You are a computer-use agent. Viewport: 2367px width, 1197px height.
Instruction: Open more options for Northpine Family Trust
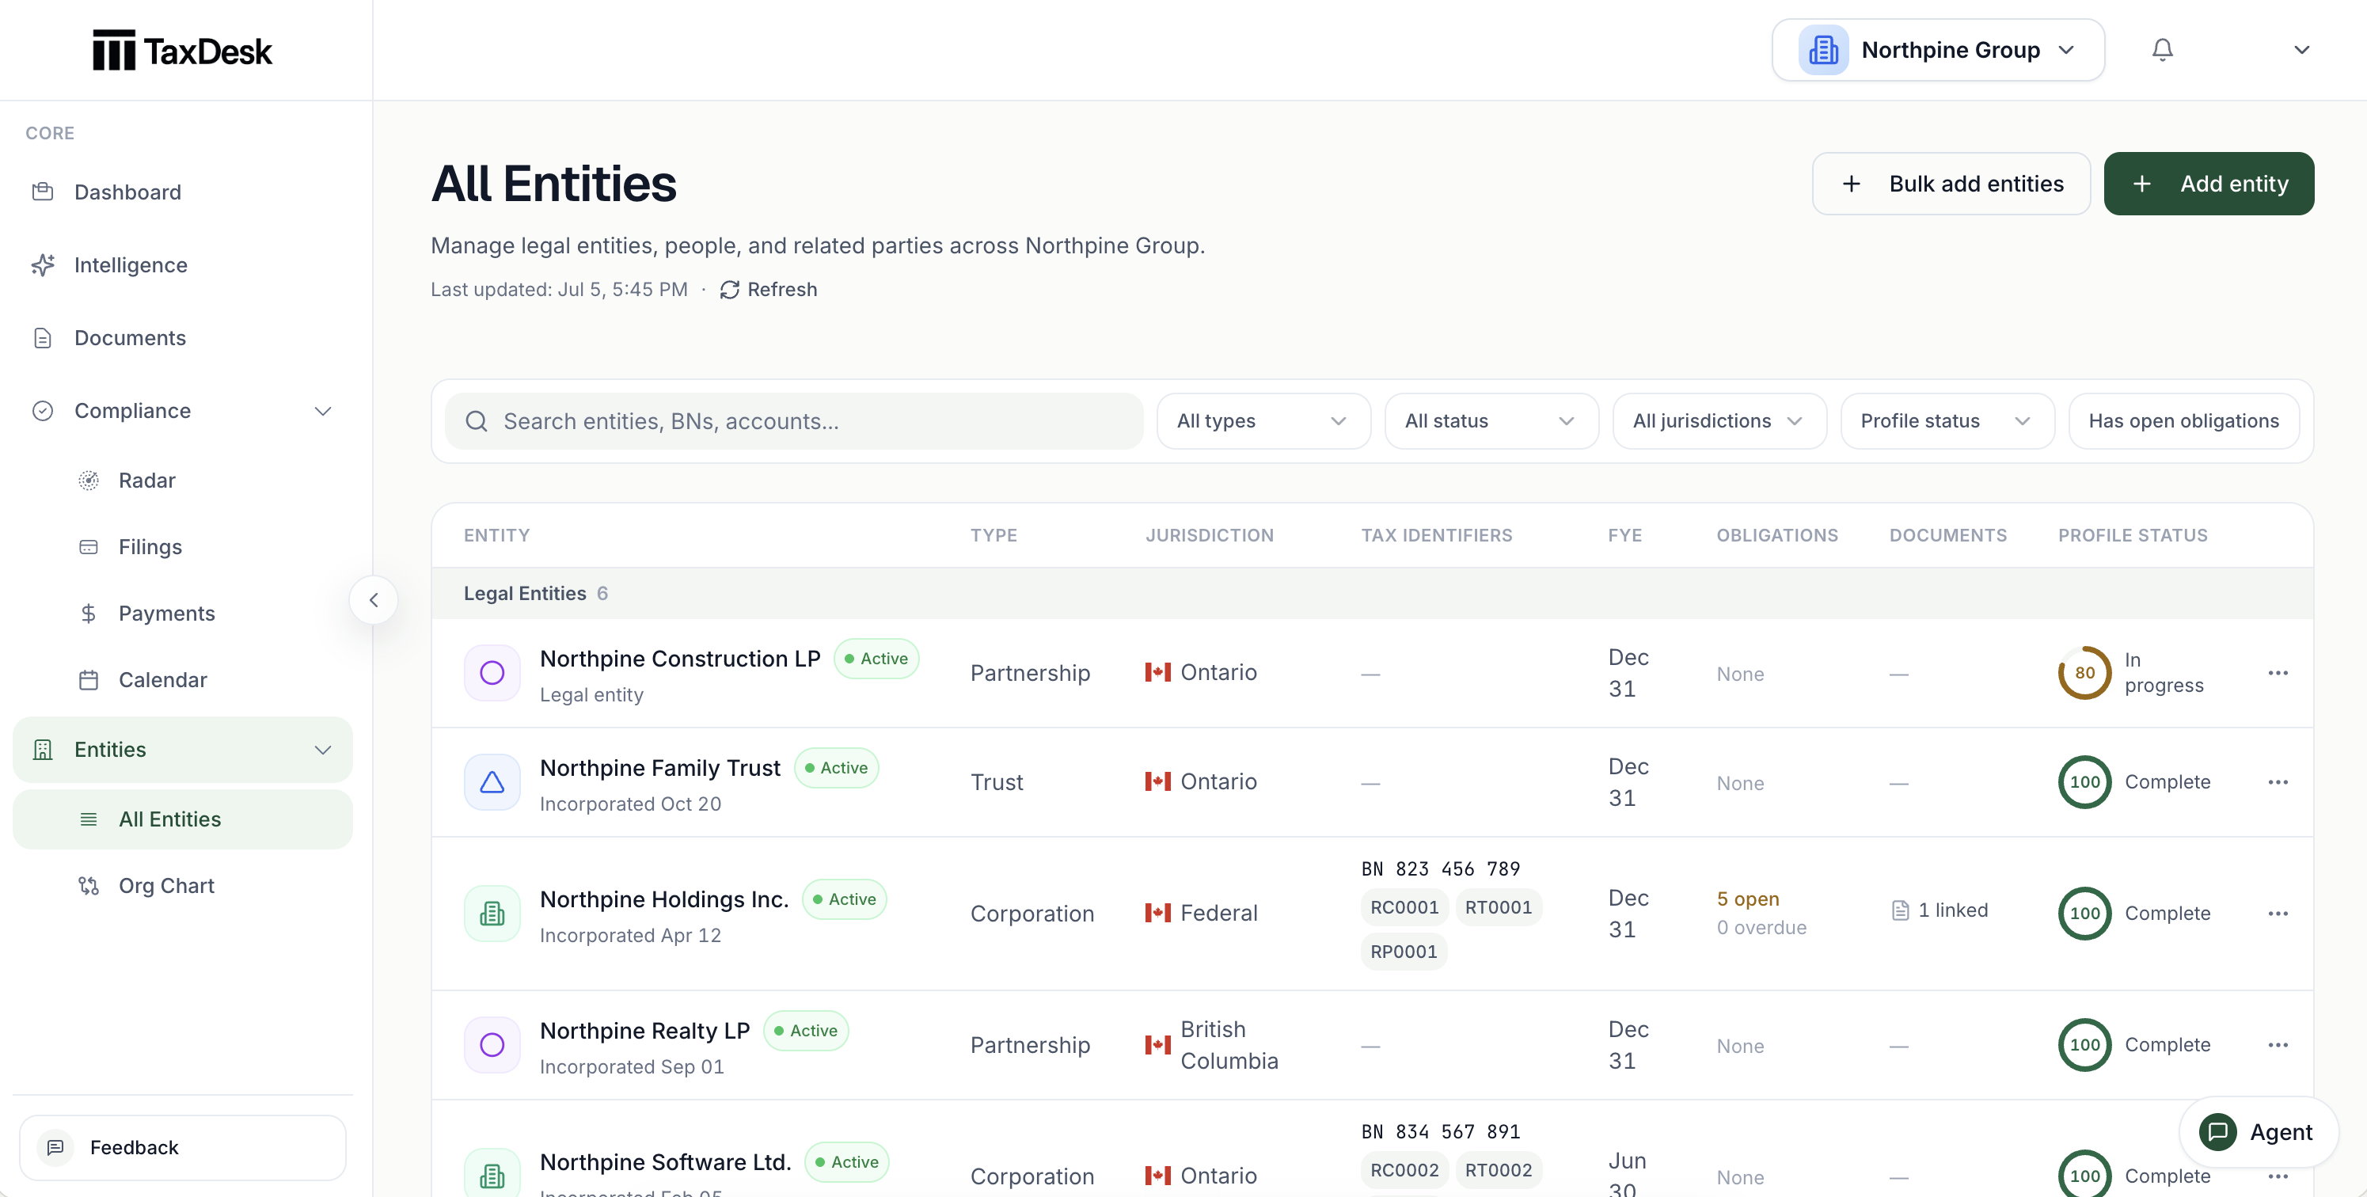tap(2278, 781)
